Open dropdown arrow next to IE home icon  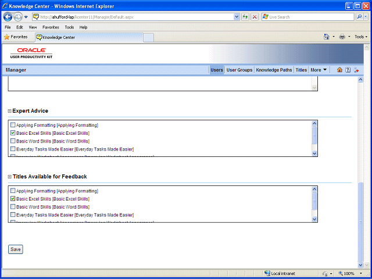tap(334, 37)
